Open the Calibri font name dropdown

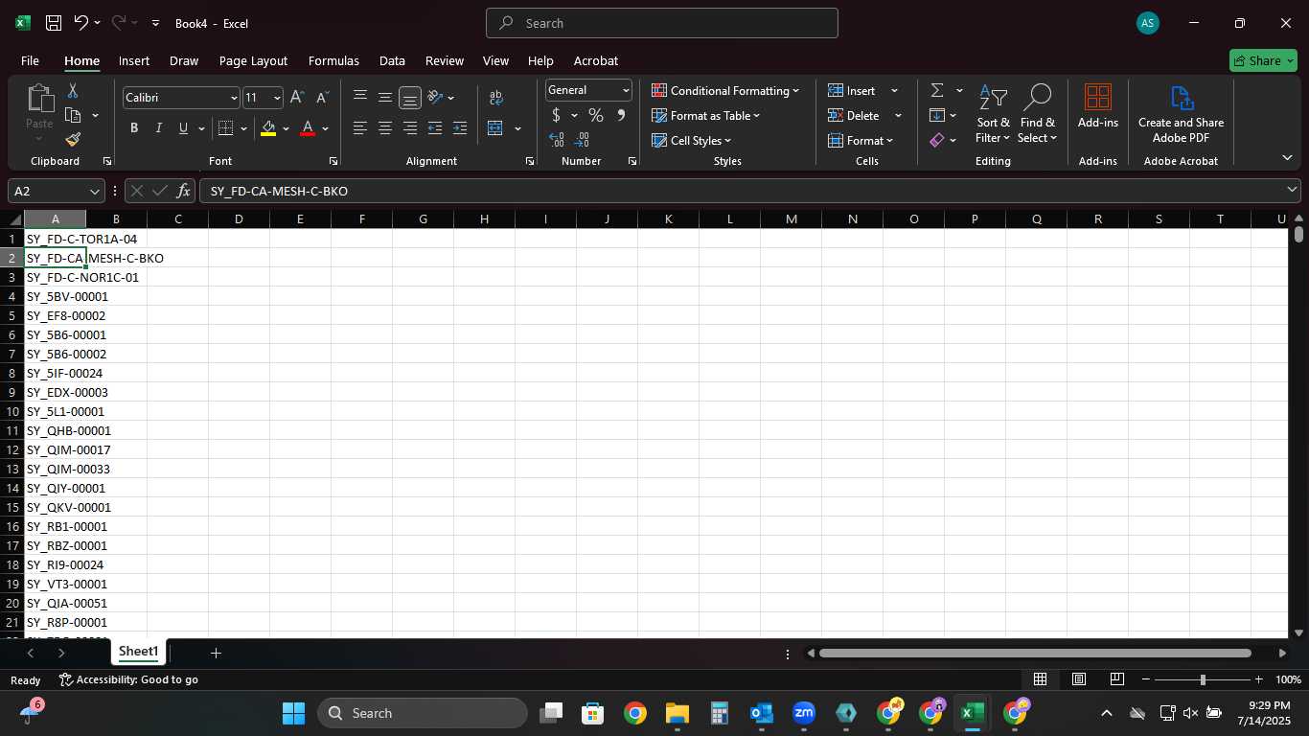[x=234, y=98]
